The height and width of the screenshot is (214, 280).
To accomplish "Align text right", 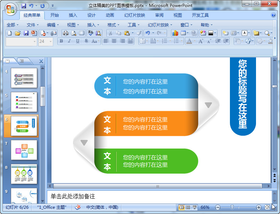I will (x=122, y=41).
